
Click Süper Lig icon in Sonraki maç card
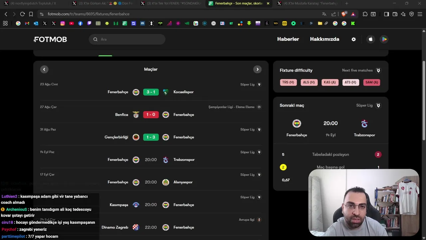coord(378,105)
